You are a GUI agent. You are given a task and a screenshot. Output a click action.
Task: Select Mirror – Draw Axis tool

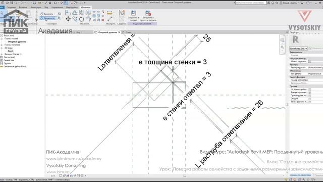tap(88, 13)
